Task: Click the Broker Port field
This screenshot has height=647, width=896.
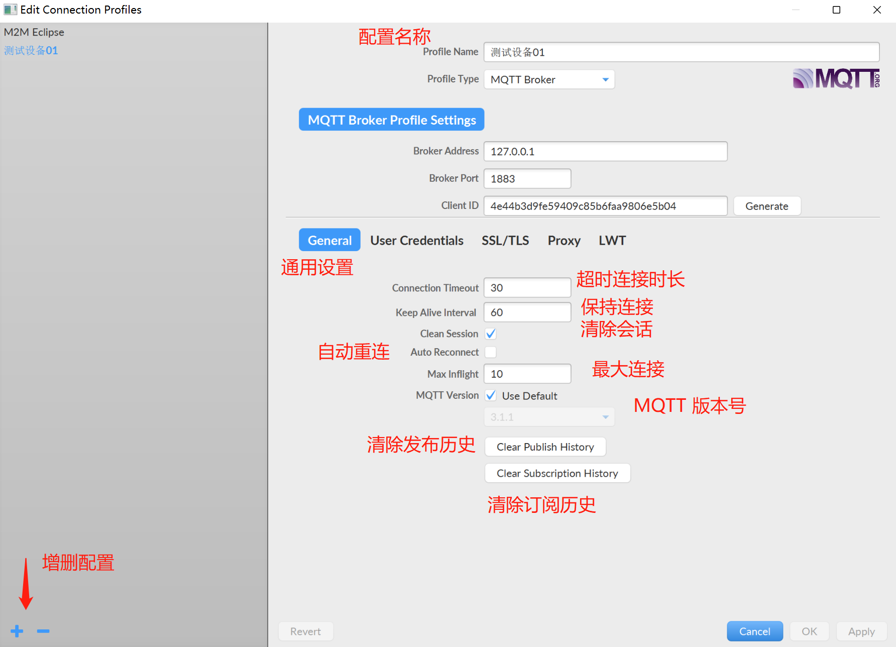Action: [527, 179]
